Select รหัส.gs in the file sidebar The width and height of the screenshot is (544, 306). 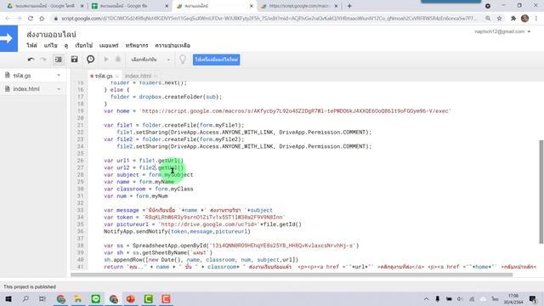pyautogui.click(x=22, y=76)
